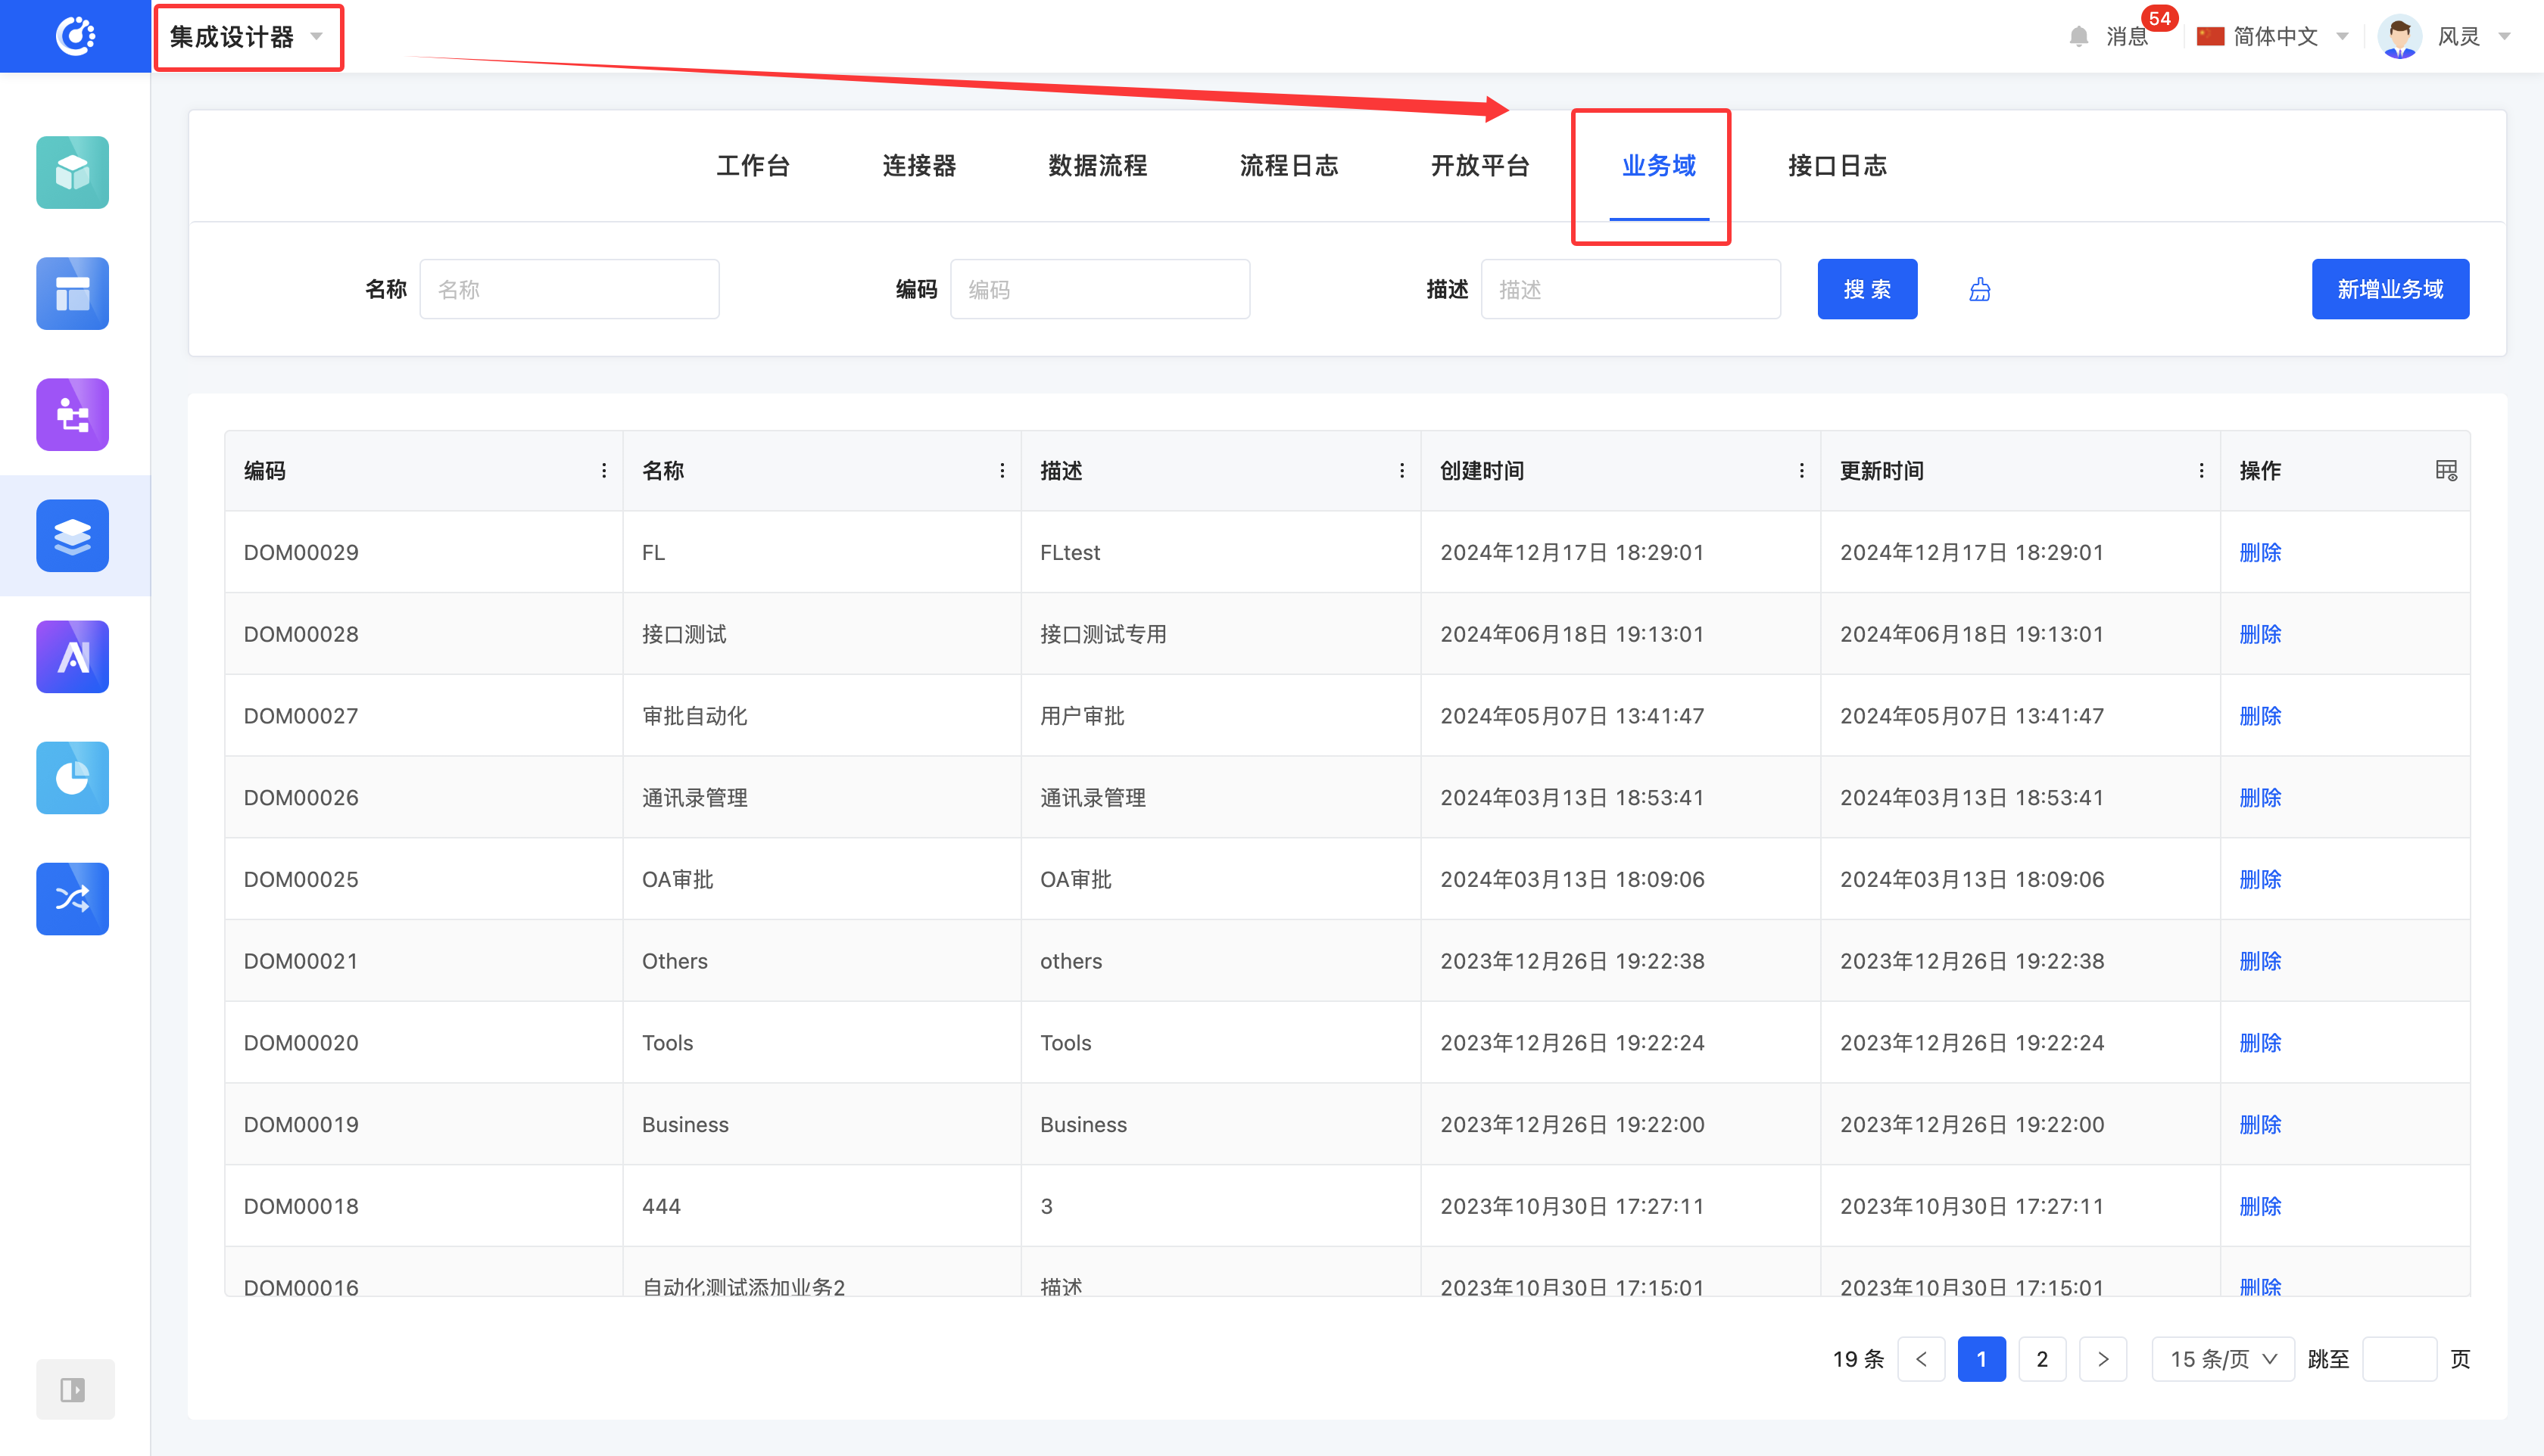Click the message bell notification icon
This screenshot has height=1456, width=2544.
click(x=2079, y=37)
